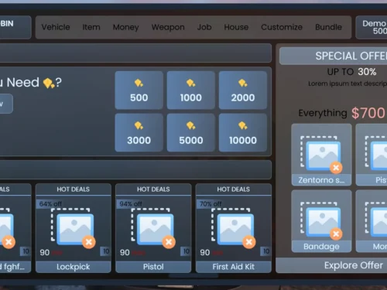This screenshot has width=387, height=290.
Task: Click the Lockpick item name label
Action: (x=74, y=267)
